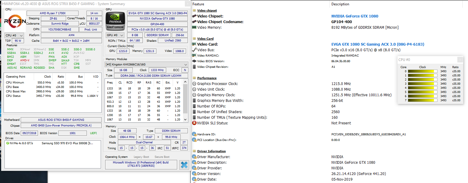Click the GDDR5X SDRAM field

[158, 35]
